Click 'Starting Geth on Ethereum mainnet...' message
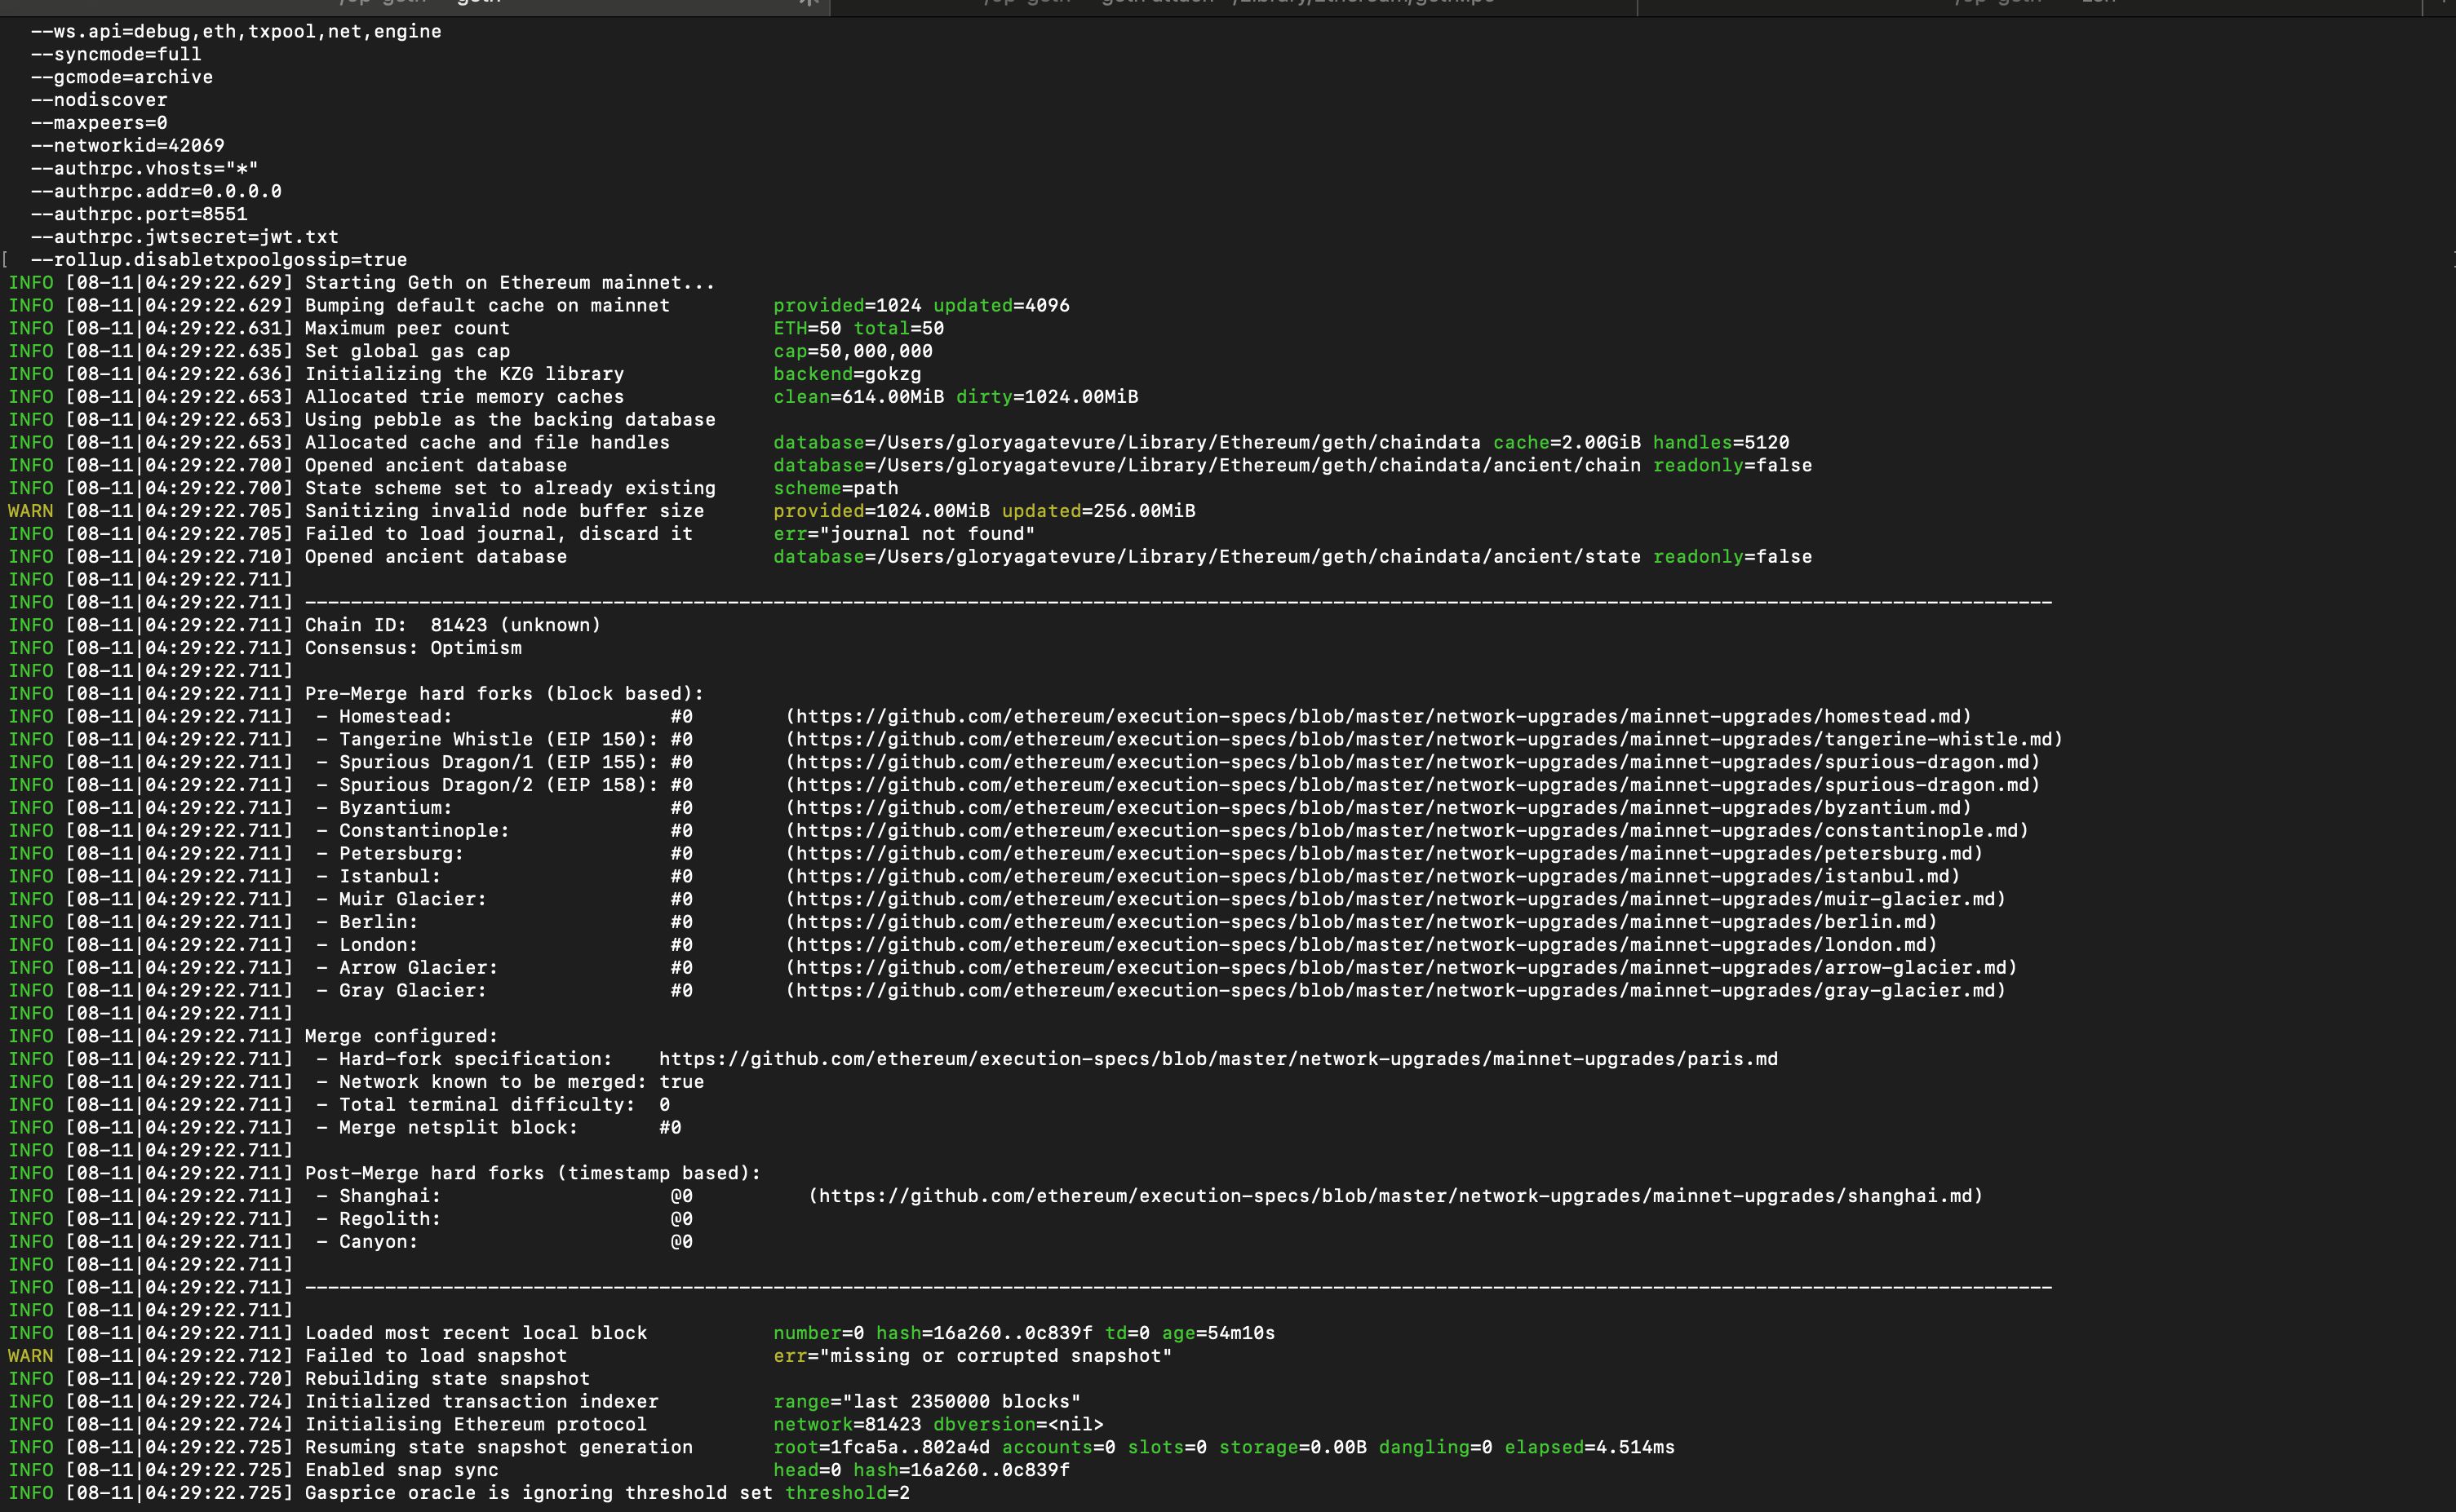 510,283
